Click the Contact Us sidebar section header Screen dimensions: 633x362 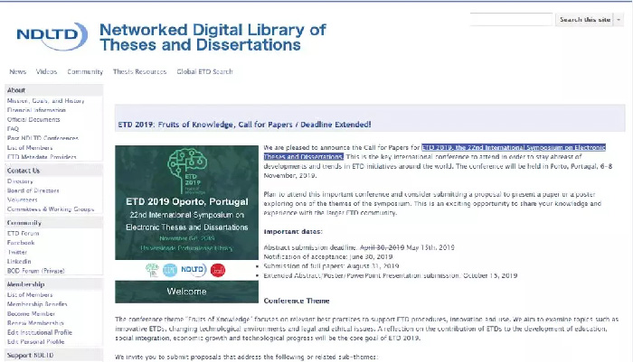pyautogui.click(x=54, y=171)
